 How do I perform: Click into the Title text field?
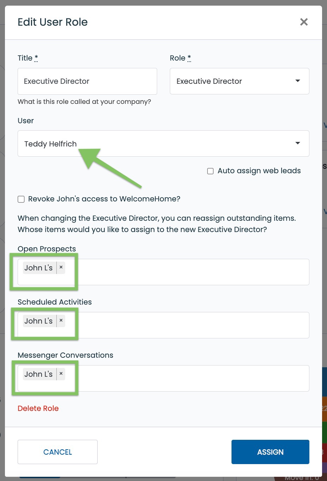[x=87, y=81]
